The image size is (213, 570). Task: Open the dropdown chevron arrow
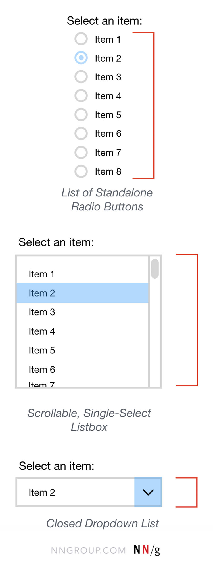[148, 492]
